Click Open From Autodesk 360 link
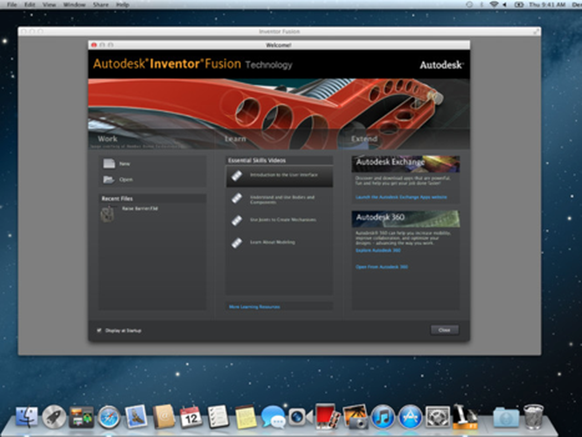Viewport: 582px width, 437px height. 381,267
